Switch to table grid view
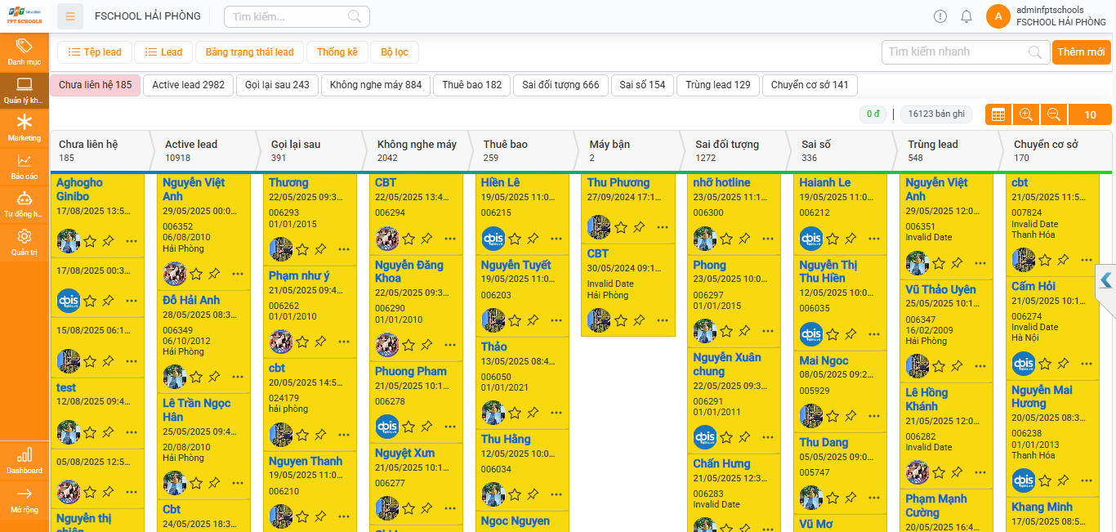This screenshot has width=1116, height=532. (998, 115)
